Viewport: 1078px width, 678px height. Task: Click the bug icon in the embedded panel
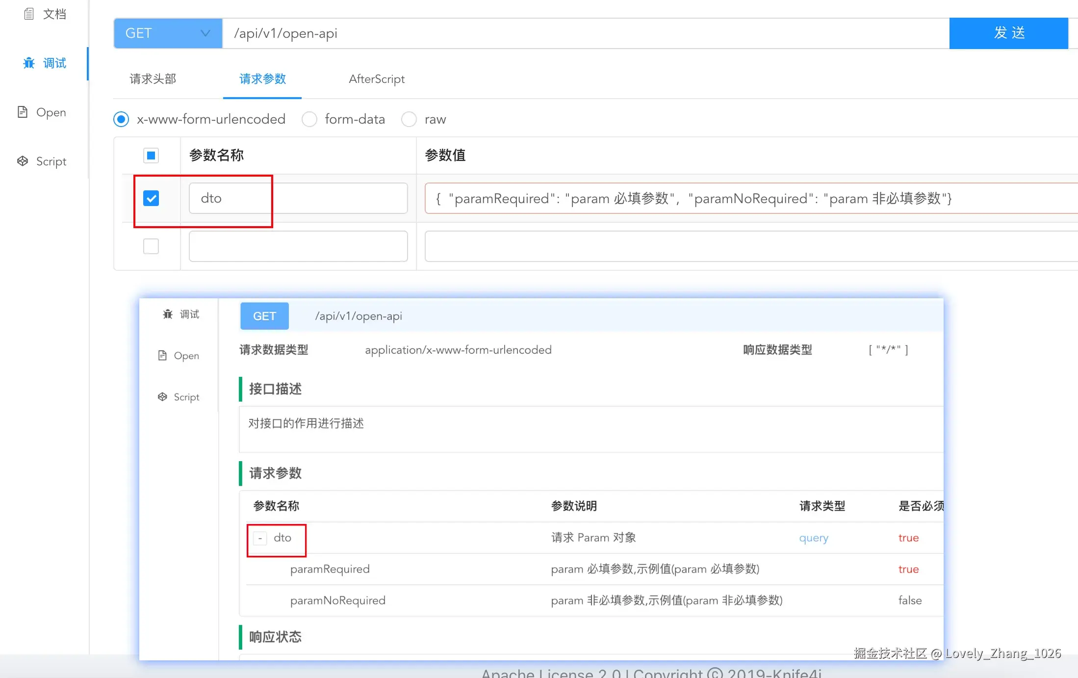(168, 314)
